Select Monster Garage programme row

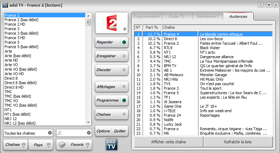(203, 75)
